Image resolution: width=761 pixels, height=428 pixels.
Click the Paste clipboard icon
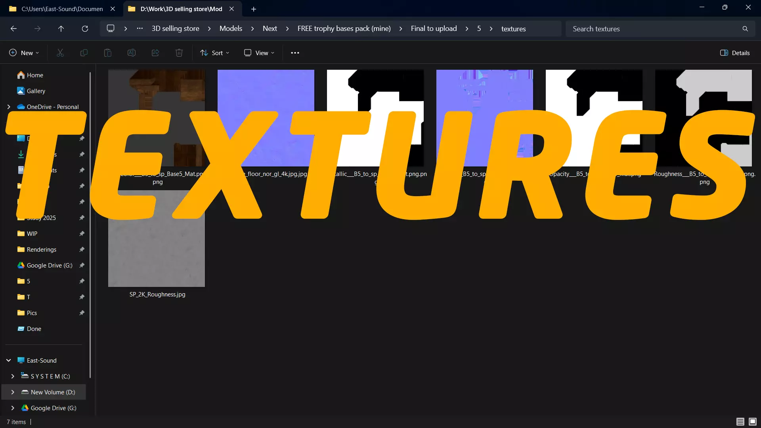[108, 53]
